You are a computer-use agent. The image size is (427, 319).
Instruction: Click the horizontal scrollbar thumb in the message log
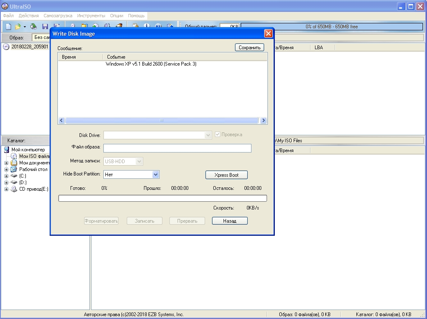click(x=162, y=120)
